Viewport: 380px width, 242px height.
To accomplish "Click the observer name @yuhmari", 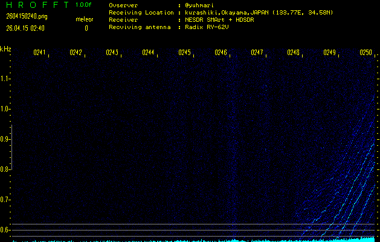I will pyautogui.click(x=199, y=5).
